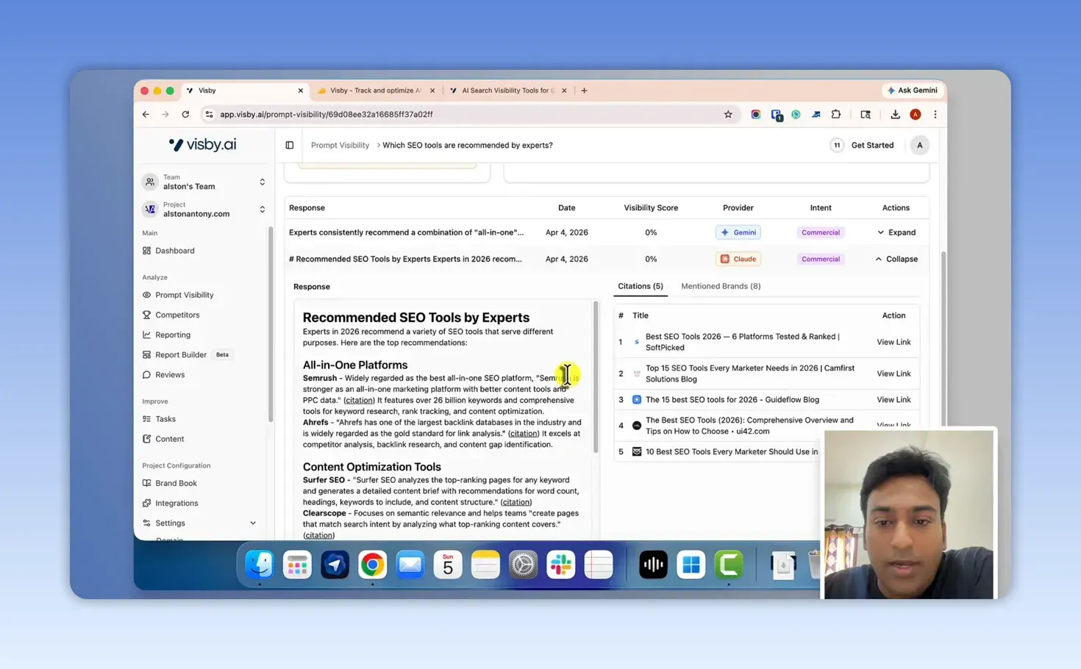Open a new browser tab
This screenshot has height=669, width=1081.
tap(584, 90)
